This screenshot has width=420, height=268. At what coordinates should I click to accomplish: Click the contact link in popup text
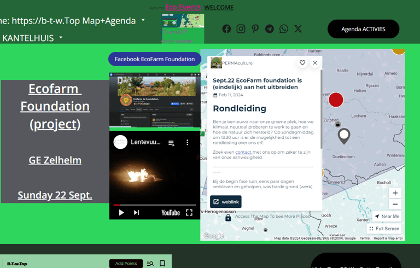(243, 152)
